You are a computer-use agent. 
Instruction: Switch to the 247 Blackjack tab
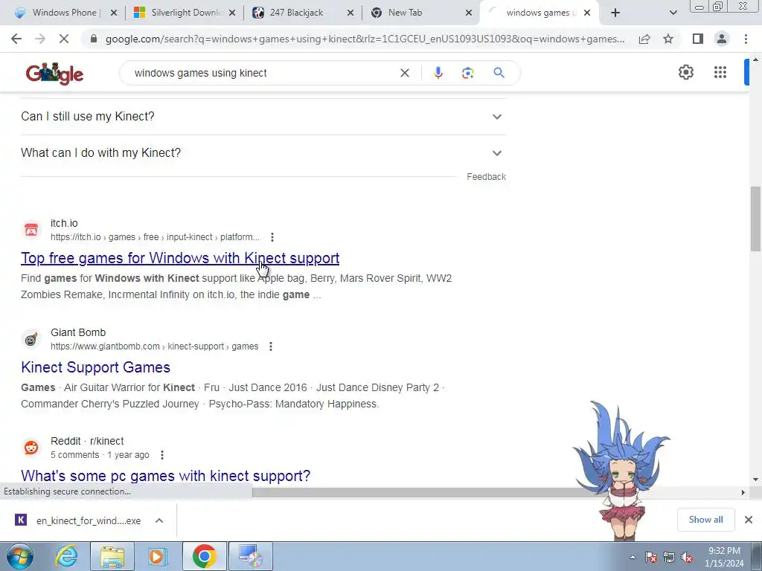coord(303,13)
